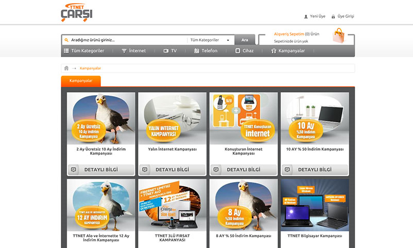Click title '10 AY % 50 İndirim Kampanyası'
The width and height of the screenshot is (413, 248).
(x=315, y=149)
